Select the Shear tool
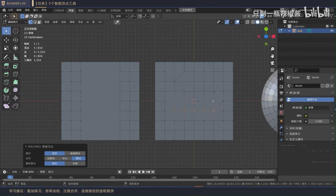 [x=6, y=106]
